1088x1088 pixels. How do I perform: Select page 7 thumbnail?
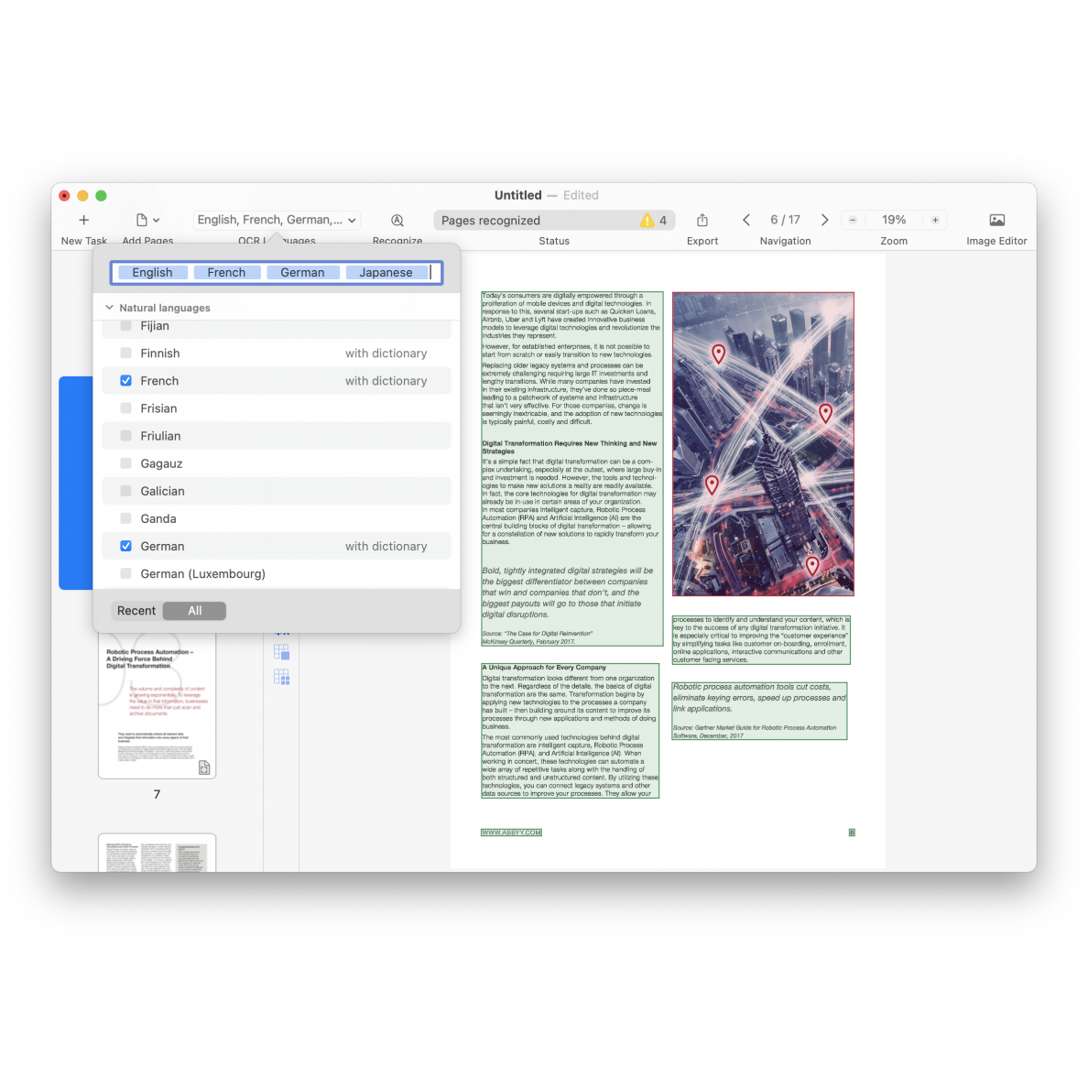(x=157, y=705)
